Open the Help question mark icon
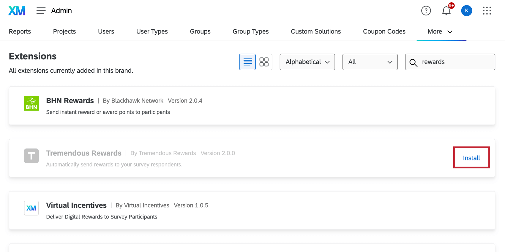This screenshot has width=505, height=252. tap(426, 11)
